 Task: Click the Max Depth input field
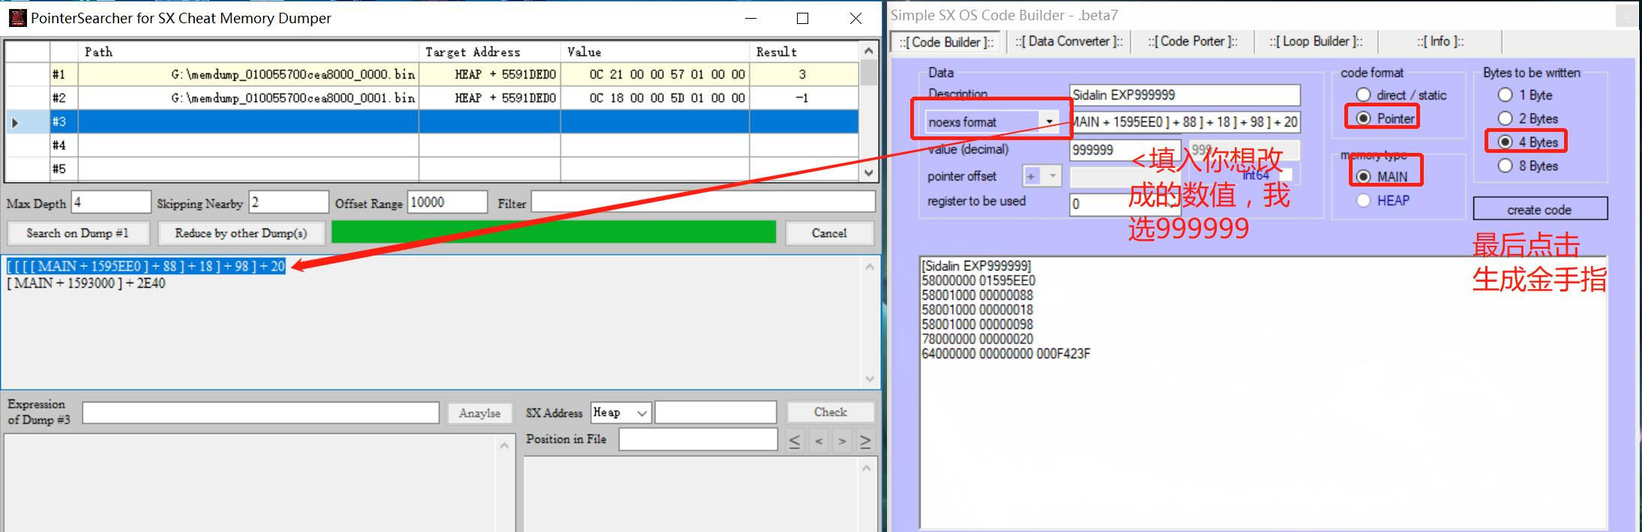(111, 202)
